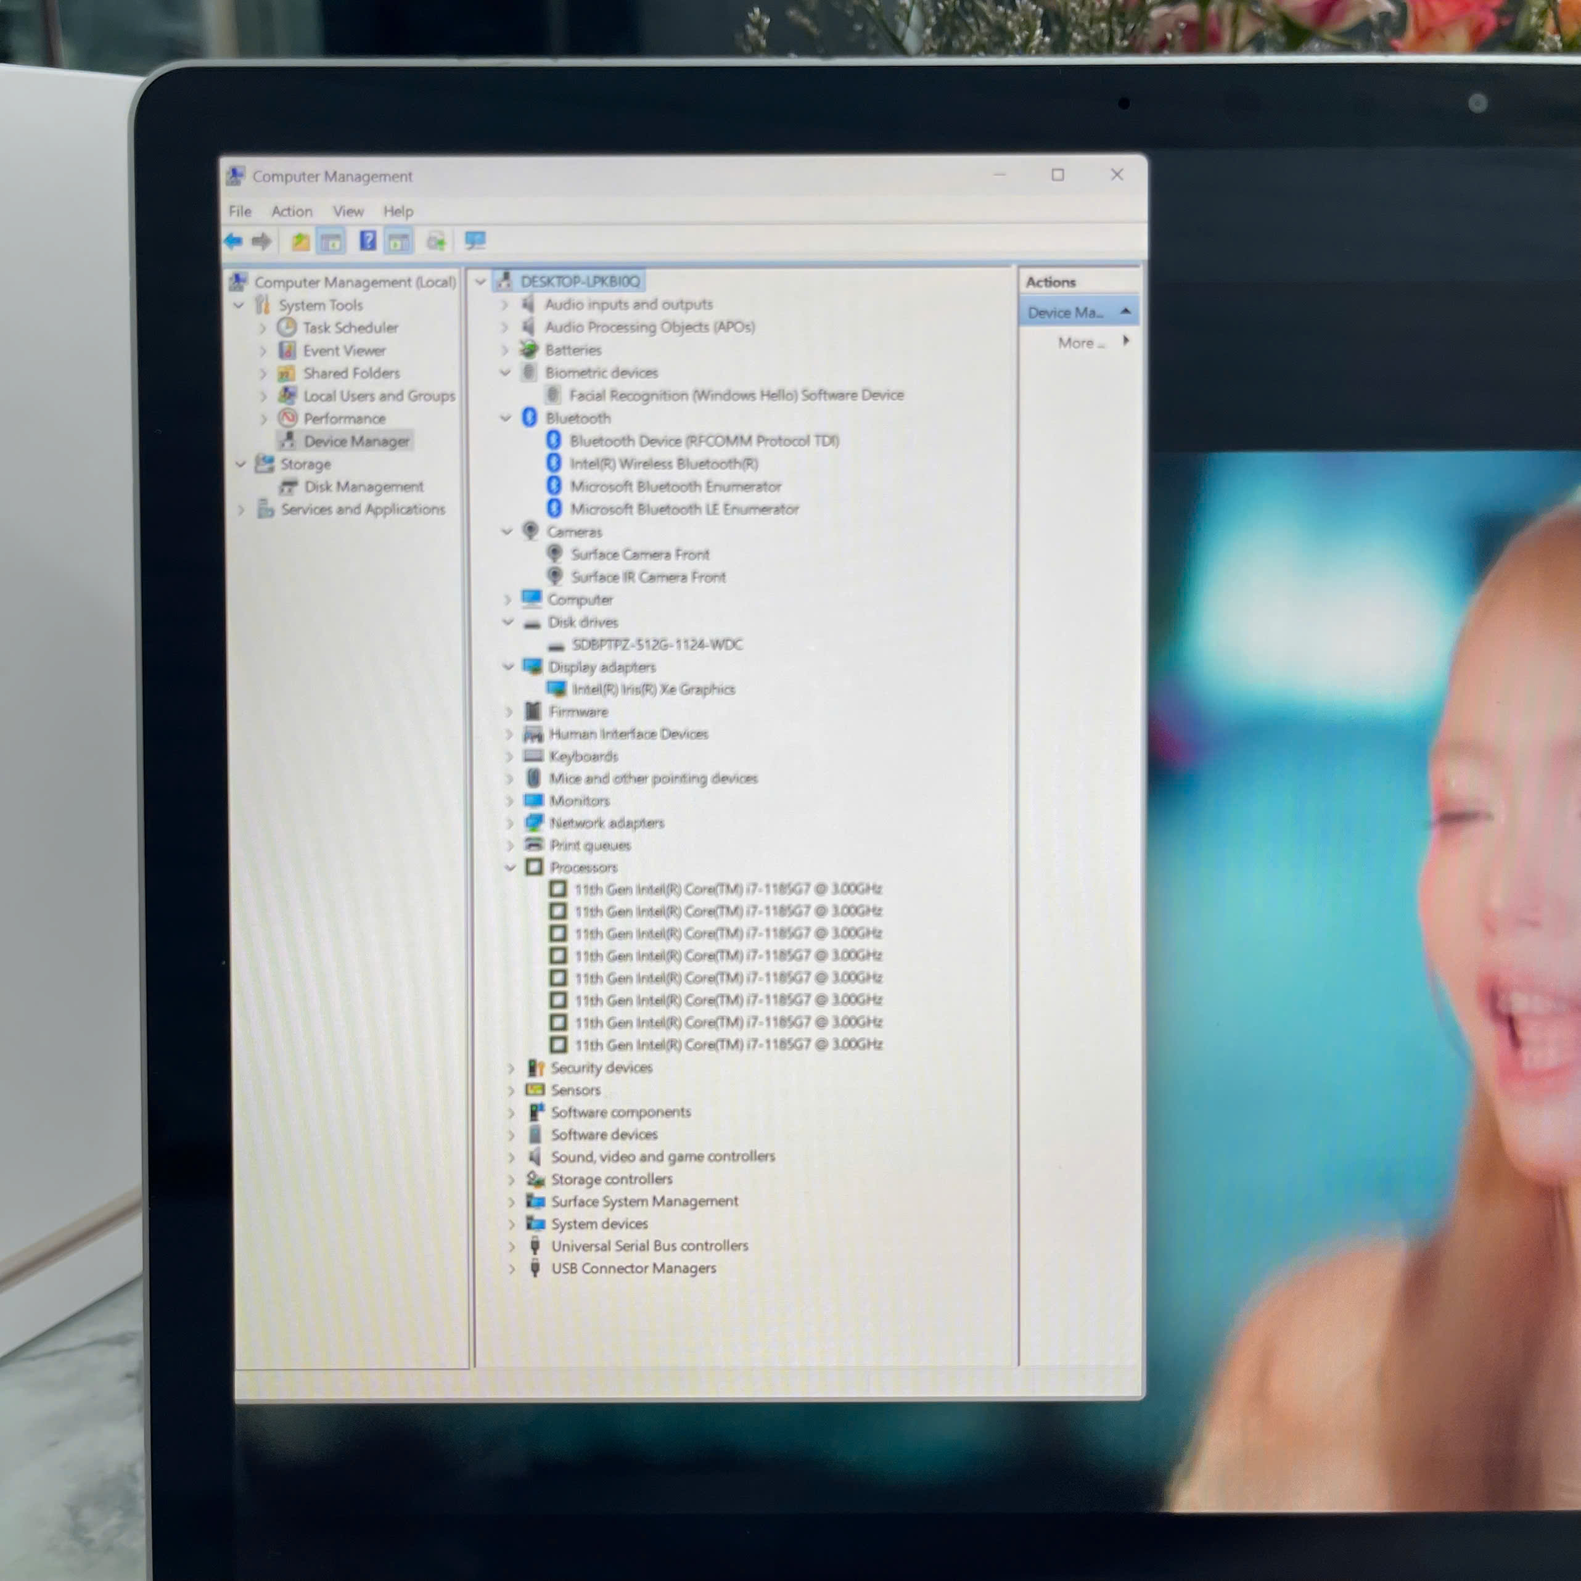
Task: Select Shared Folders in the console tree
Action: (x=352, y=373)
